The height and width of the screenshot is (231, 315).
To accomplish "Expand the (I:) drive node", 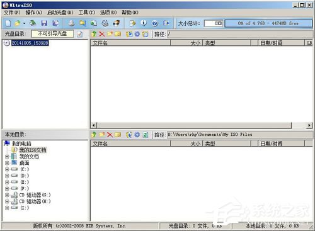I will click(7, 208).
